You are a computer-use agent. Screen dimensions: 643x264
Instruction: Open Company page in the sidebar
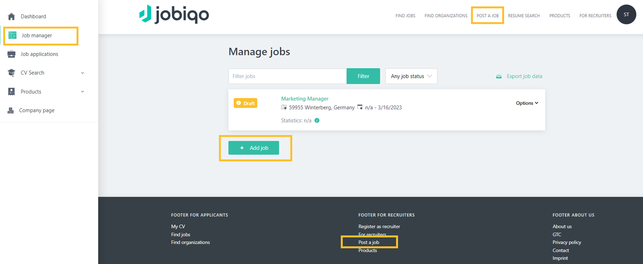[x=37, y=110]
